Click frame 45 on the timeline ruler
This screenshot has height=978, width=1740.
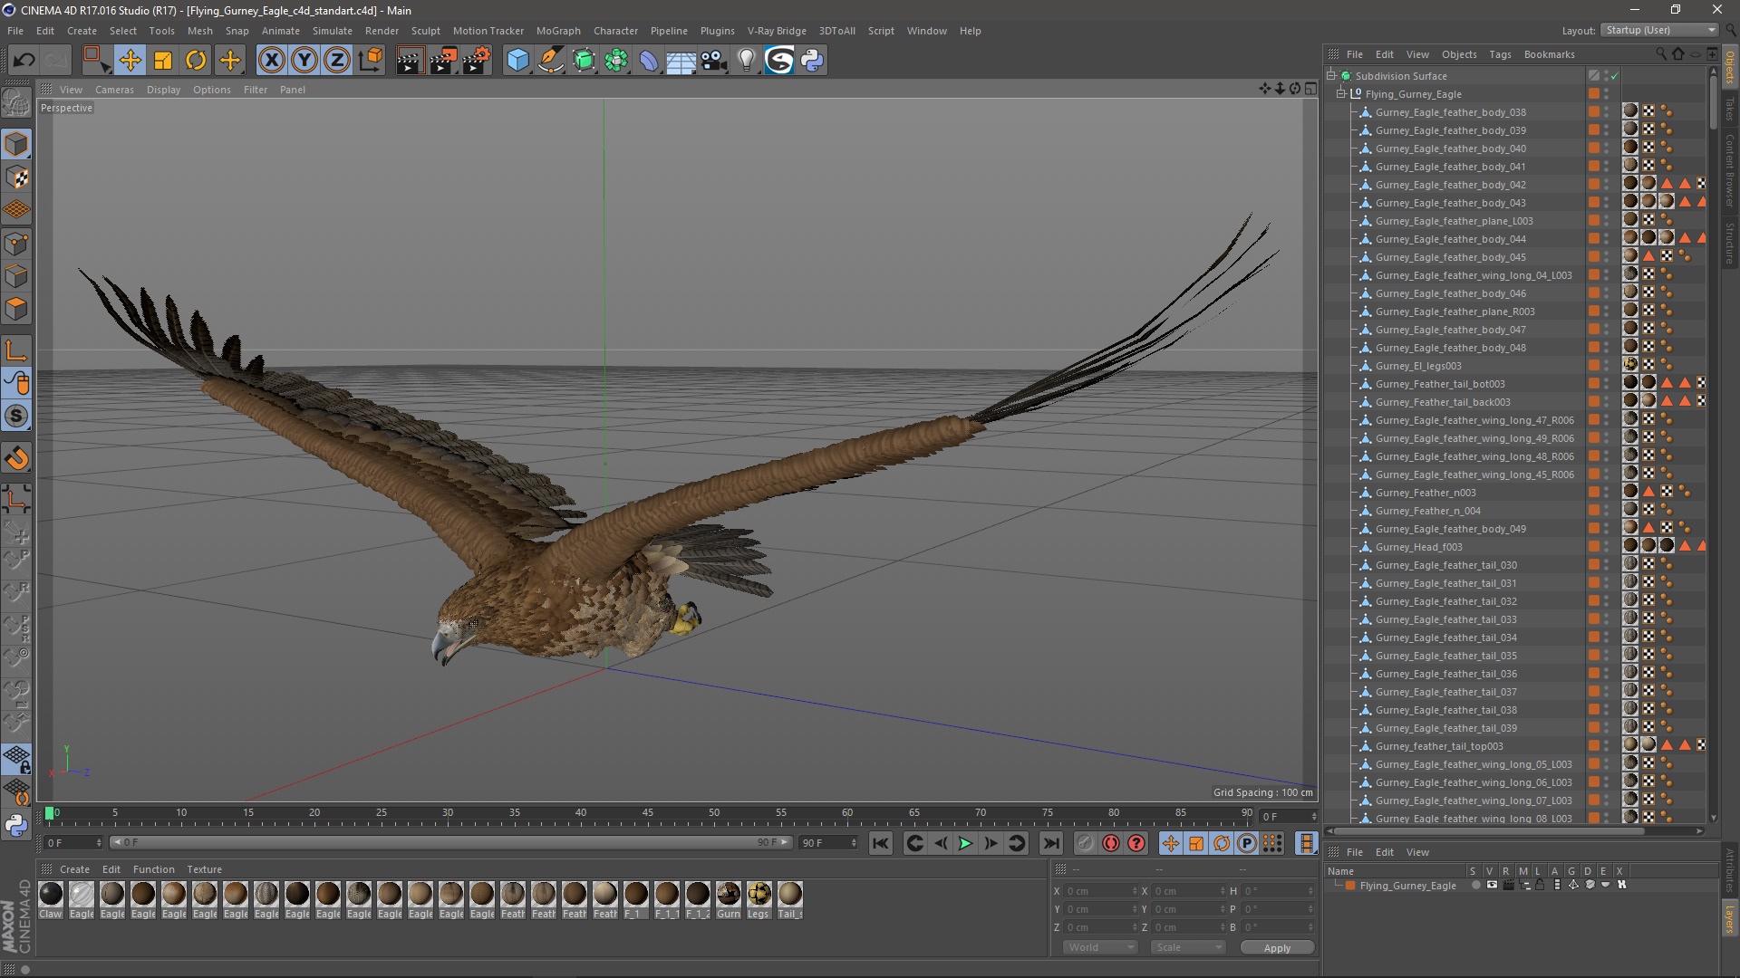click(x=647, y=814)
